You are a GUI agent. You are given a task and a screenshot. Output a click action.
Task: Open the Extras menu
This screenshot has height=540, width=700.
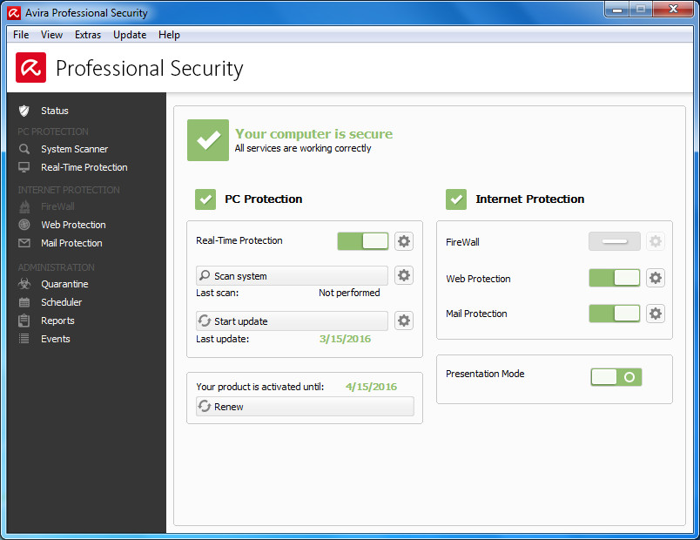(88, 35)
